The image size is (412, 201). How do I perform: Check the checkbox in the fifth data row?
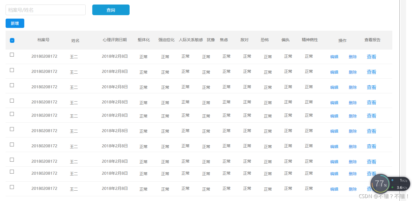point(12,114)
